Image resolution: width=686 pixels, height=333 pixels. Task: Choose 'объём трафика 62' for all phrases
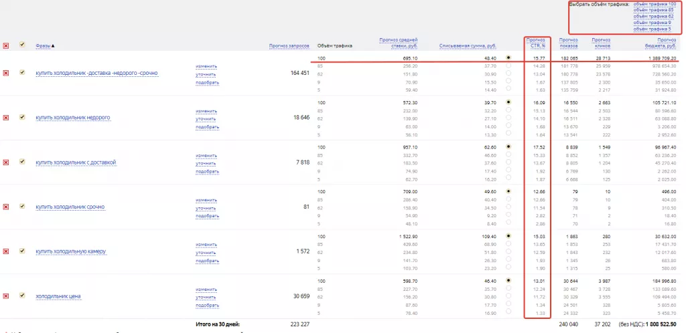pos(653,16)
